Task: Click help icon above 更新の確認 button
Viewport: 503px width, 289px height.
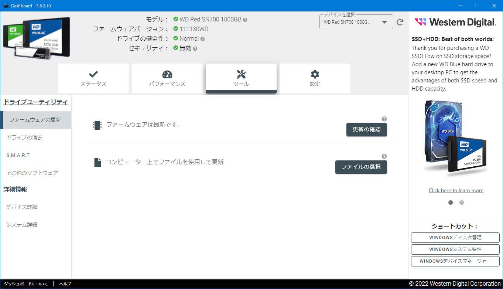Action: 384,119
